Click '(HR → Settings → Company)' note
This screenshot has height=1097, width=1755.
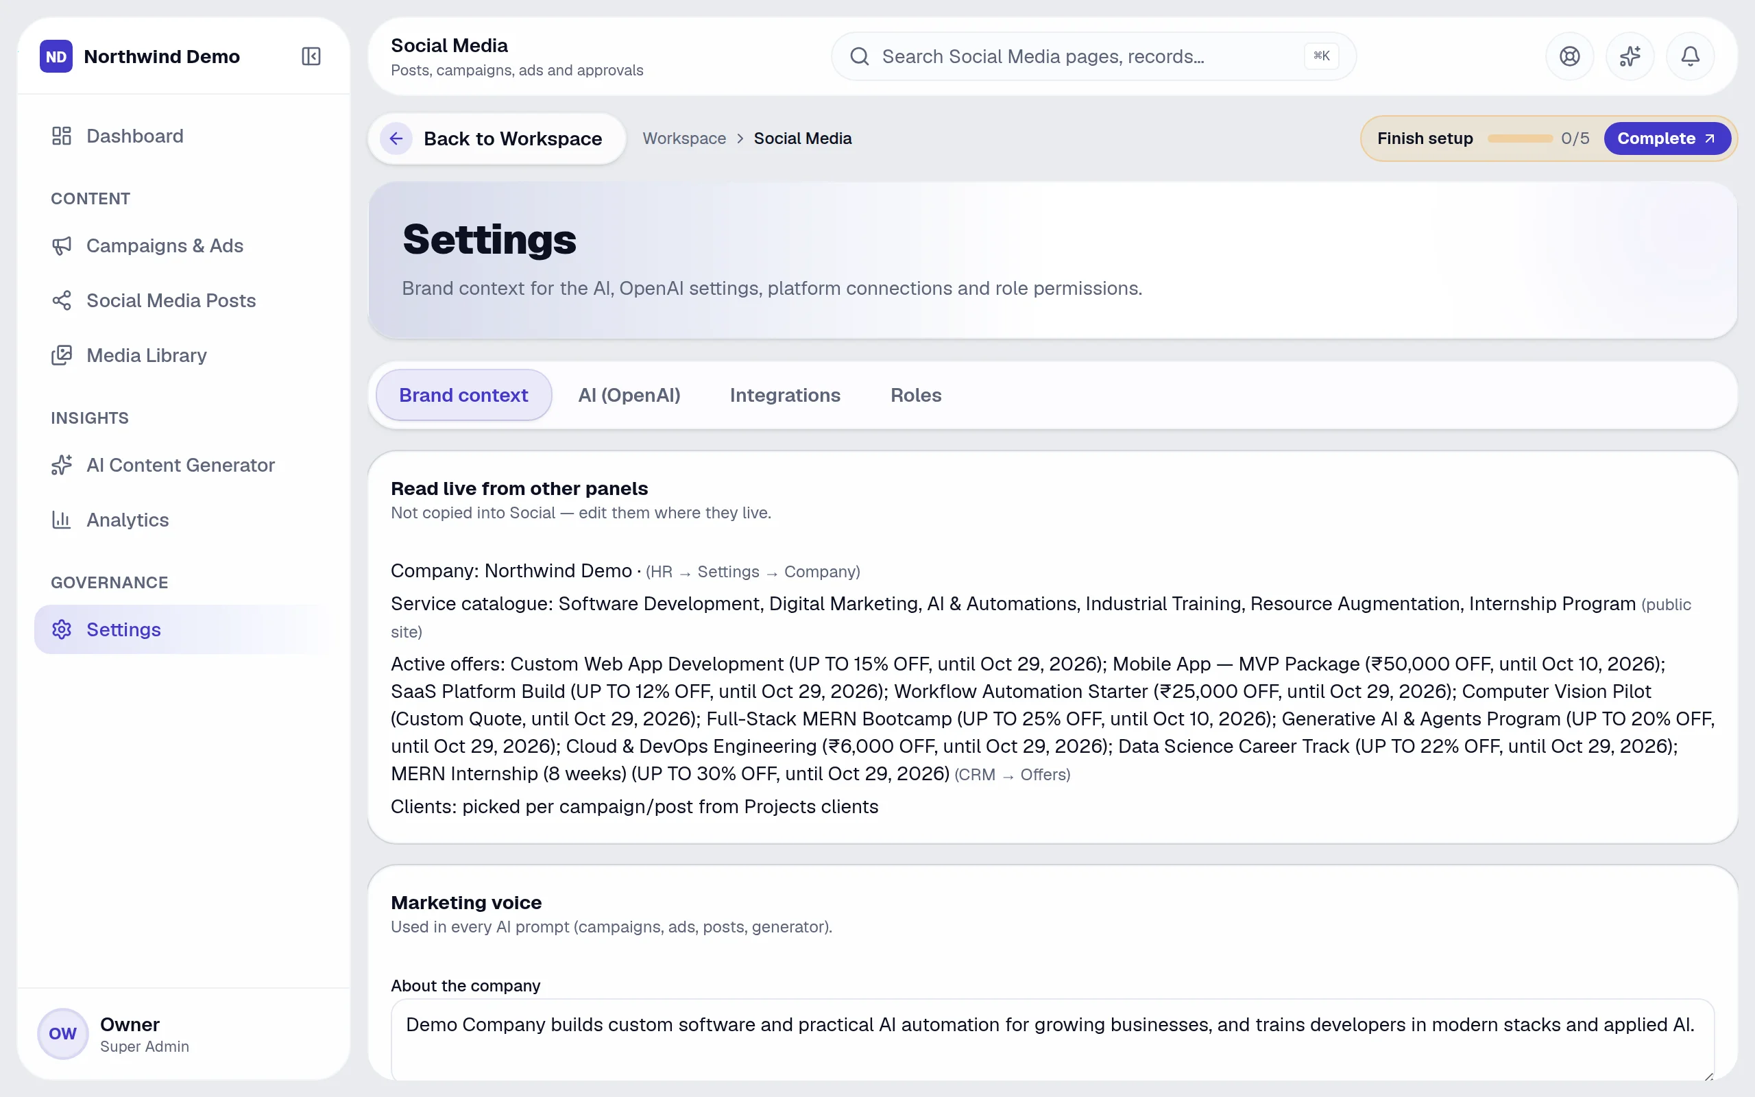tap(753, 572)
